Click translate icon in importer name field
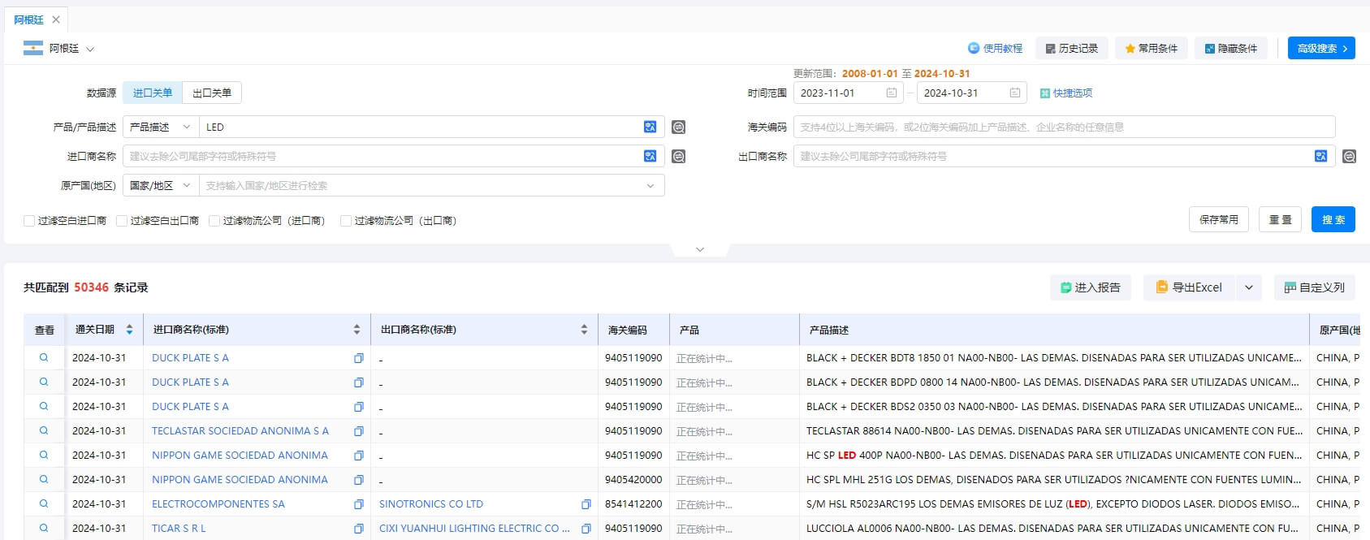 point(650,156)
